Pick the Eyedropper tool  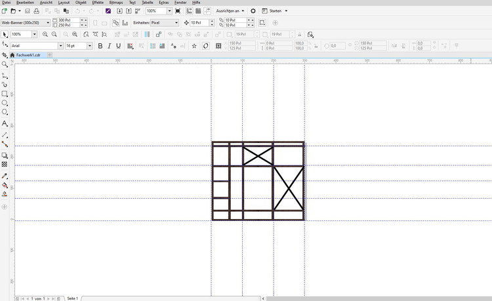(x=5, y=176)
